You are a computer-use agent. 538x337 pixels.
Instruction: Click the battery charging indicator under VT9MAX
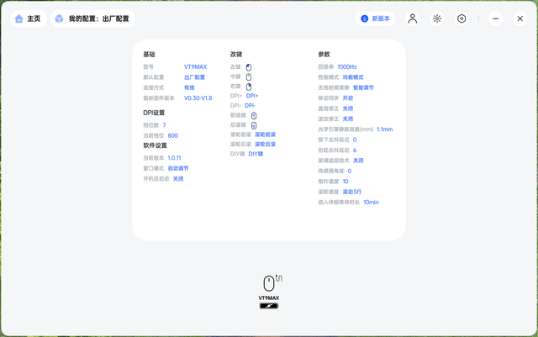click(x=269, y=306)
